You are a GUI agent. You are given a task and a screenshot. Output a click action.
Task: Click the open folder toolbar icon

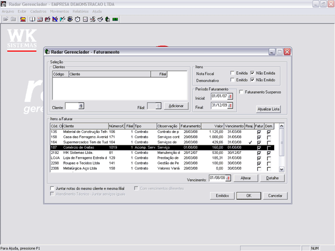coord(6,19)
